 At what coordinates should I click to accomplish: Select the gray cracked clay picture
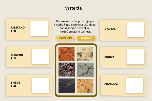coord(85,69)
